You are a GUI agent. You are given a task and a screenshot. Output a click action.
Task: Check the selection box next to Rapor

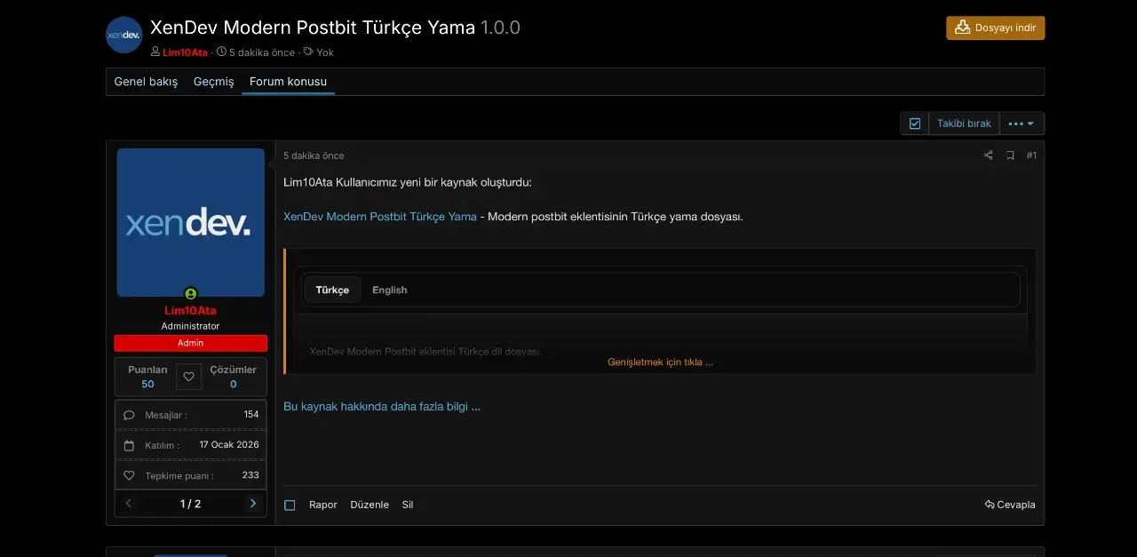(290, 505)
